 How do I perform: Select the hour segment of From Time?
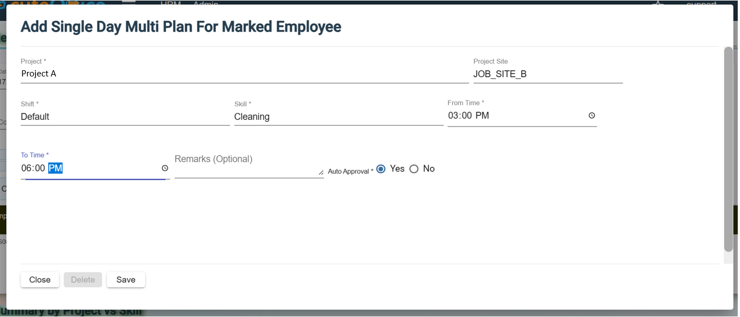pyautogui.click(x=453, y=115)
